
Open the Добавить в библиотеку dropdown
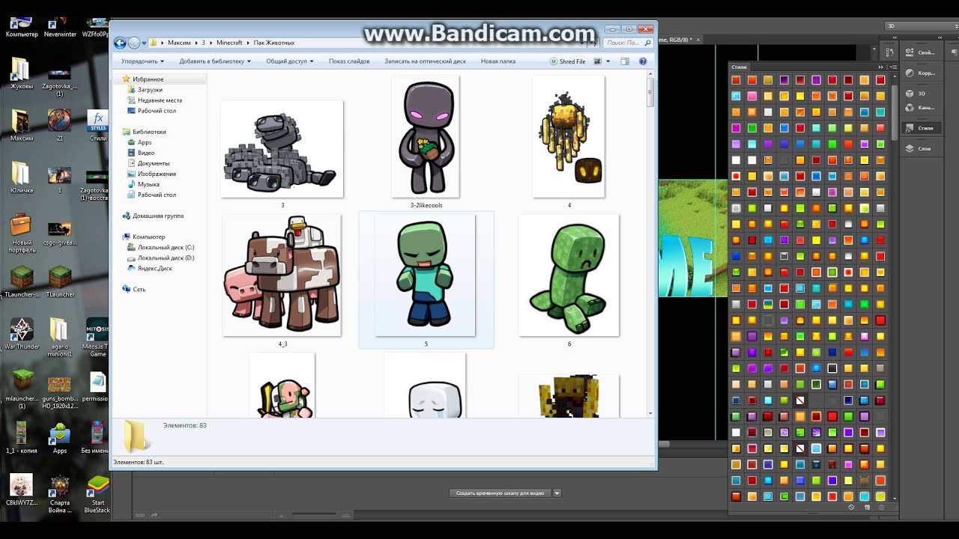coord(215,61)
